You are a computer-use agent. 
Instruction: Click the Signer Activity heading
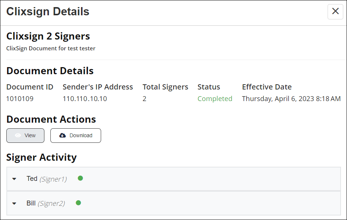coord(41,157)
